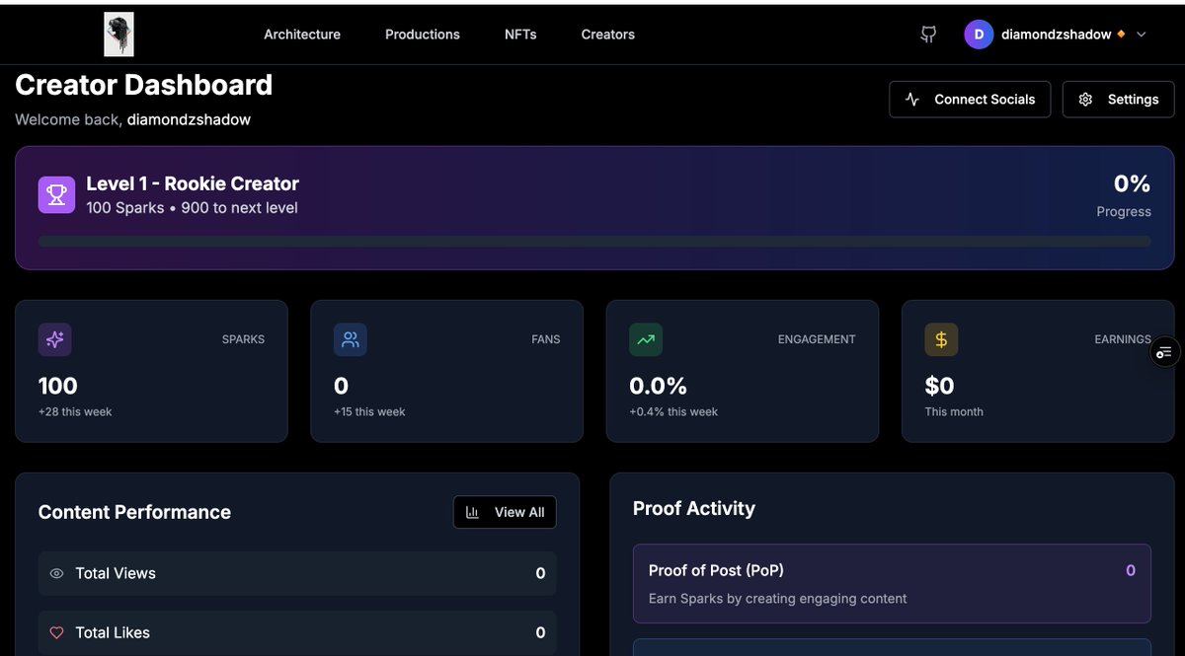The width and height of the screenshot is (1185, 656).
Task: Open the Architecture menu item
Action: tap(301, 35)
